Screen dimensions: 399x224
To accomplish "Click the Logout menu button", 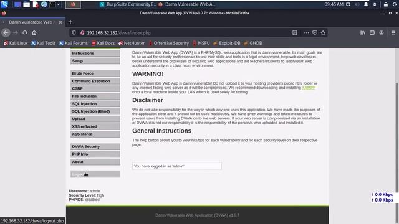I will 95,174.
